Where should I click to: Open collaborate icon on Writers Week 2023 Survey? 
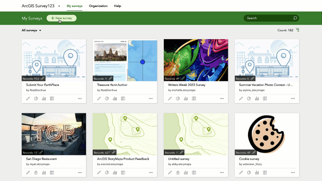point(178,98)
